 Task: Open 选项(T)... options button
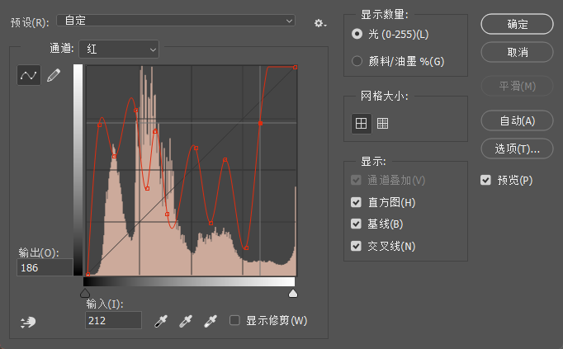517,149
